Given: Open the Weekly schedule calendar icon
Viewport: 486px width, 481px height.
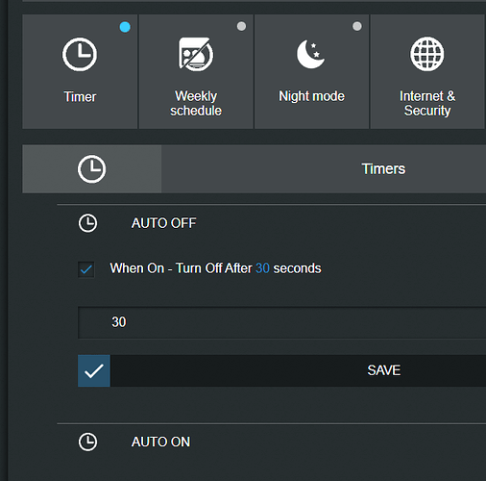Looking at the screenshot, I should 196,54.
